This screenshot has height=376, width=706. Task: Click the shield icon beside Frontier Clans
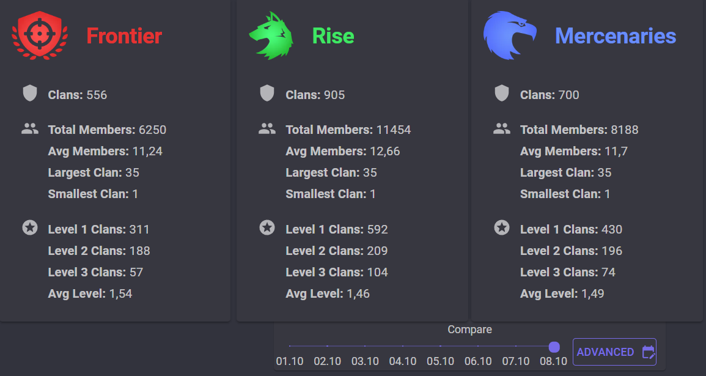(x=30, y=93)
